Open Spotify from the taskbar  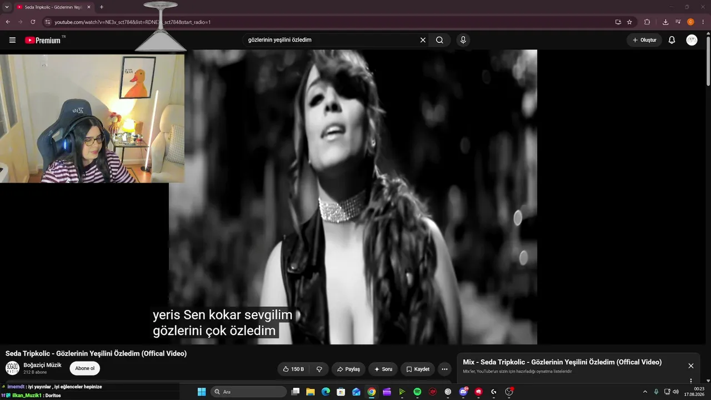pyautogui.click(x=417, y=392)
